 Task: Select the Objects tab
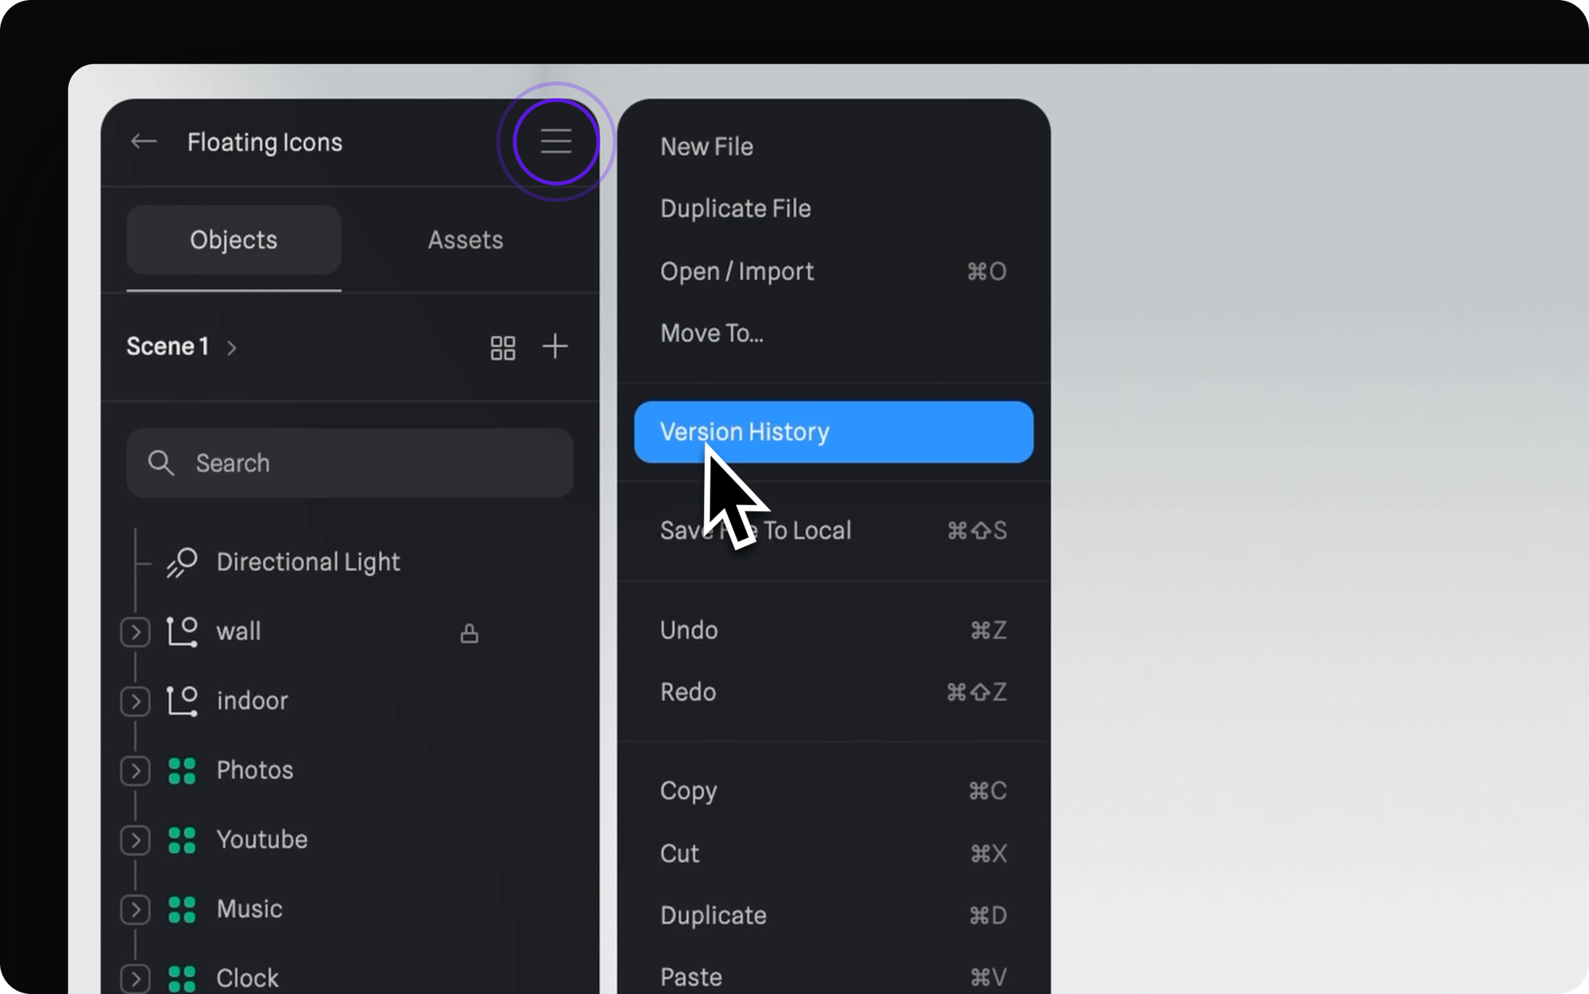tap(234, 240)
